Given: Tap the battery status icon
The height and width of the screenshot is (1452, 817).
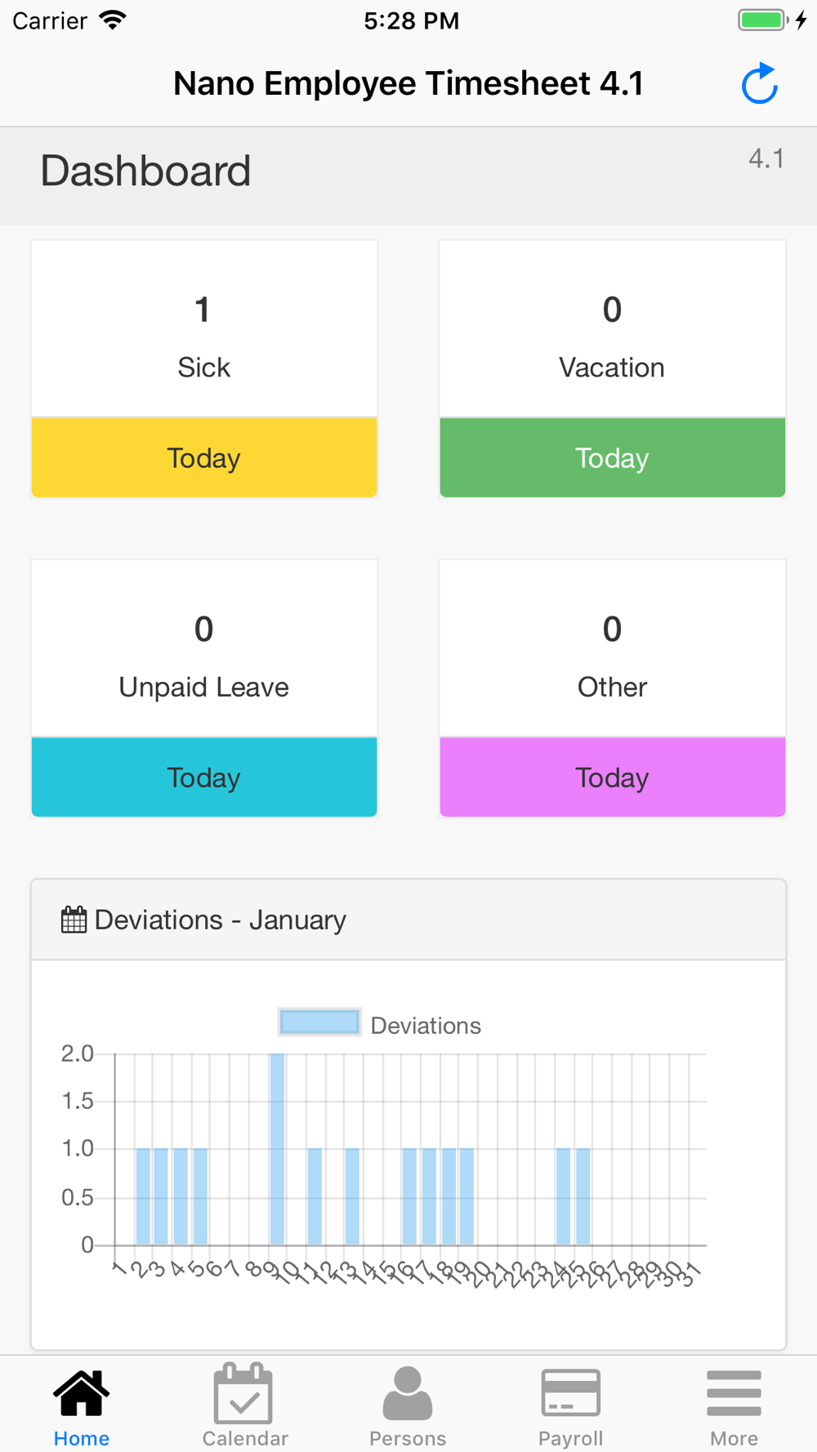Looking at the screenshot, I should [x=762, y=20].
